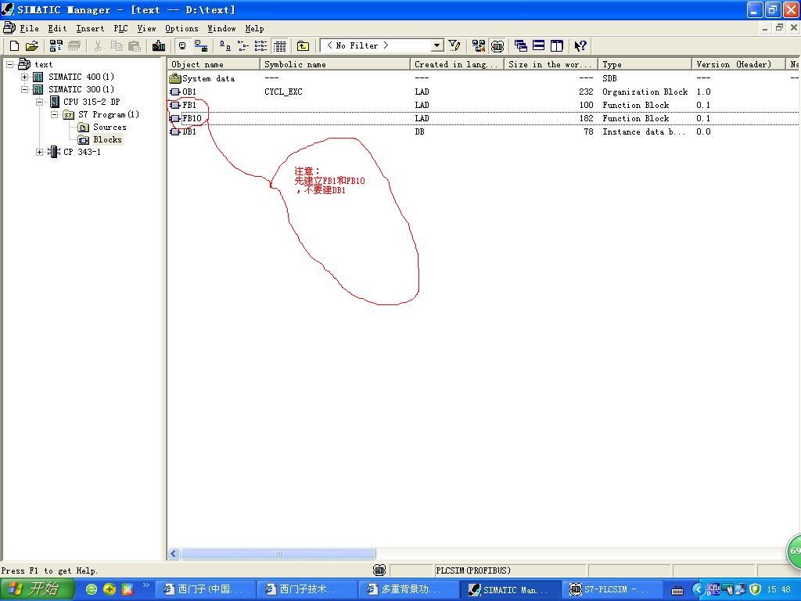Click the Arrange Horizontally icon
Image resolution: width=801 pixels, height=601 pixels.
pos(538,46)
